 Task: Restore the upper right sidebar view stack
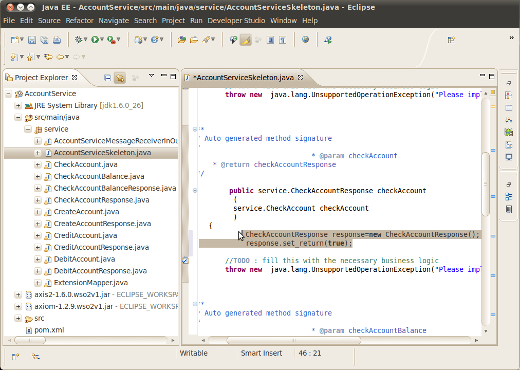pos(509,83)
